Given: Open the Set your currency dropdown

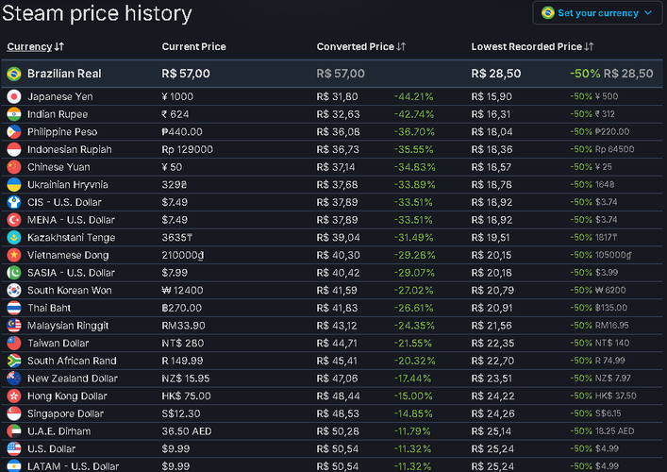Looking at the screenshot, I should click(597, 13).
